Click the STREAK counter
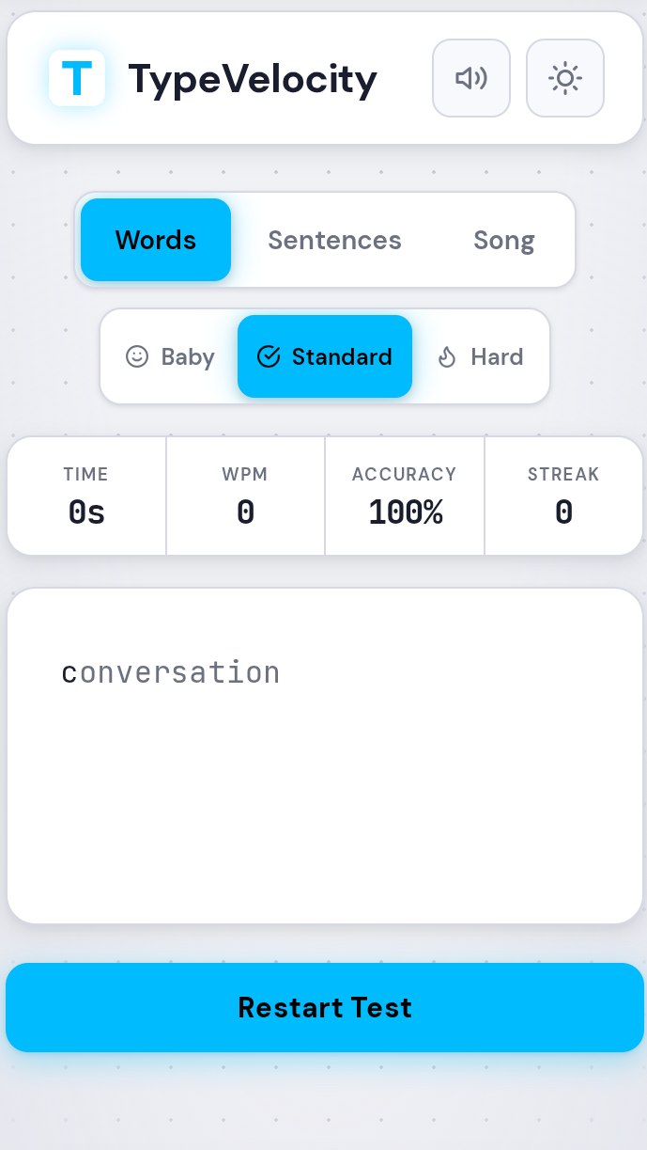This screenshot has height=1150, width=647. (x=563, y=496)
